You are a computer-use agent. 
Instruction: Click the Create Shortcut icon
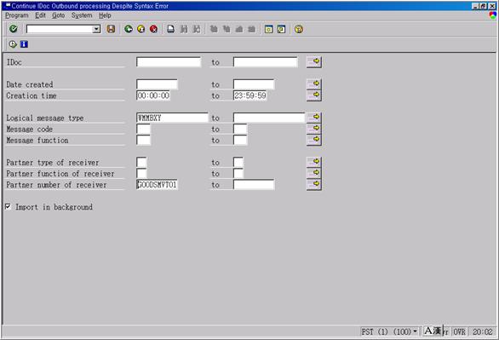(x=281, y=29)
